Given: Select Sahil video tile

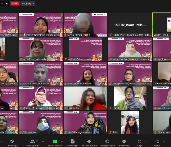Looking at the screenshot, I should 130,123.
